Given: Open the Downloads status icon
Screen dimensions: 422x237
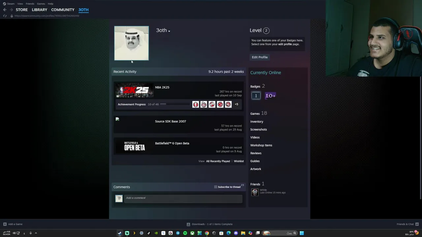Looking at the screenshot, I should click(188, 224).
